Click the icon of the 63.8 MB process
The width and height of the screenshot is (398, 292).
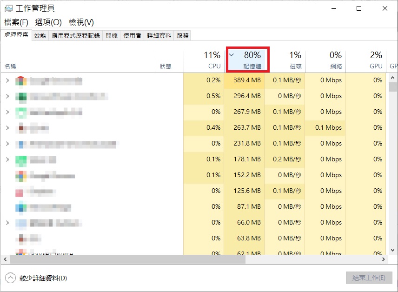click(21, 239)
